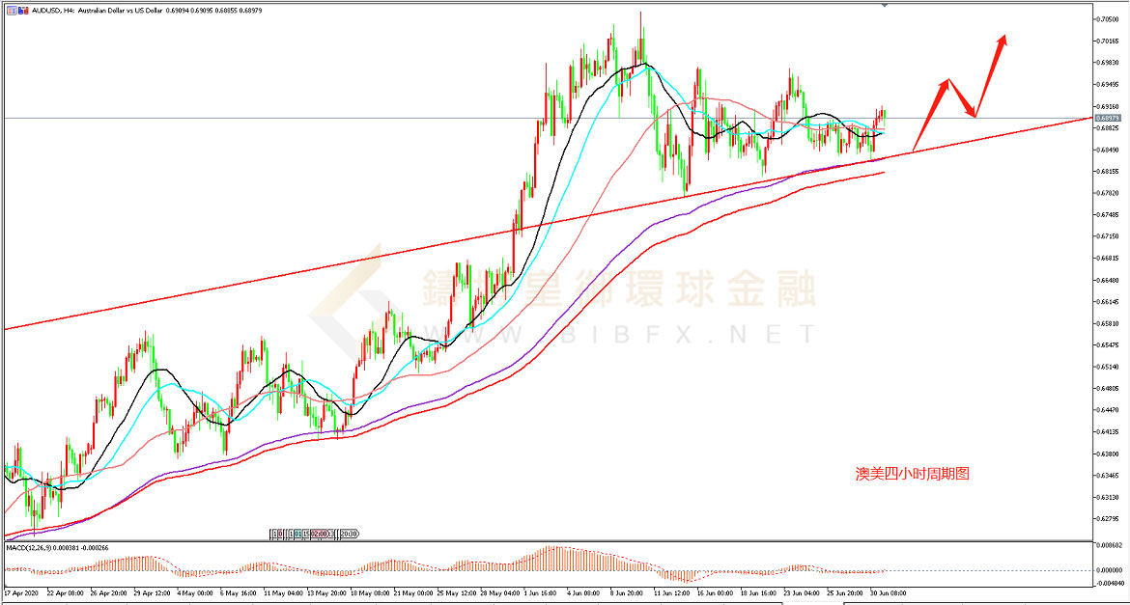The height and width of the screenshot is (605, 1130).
Task: Select the red 澳美四小时周期图 text label
Action: coord(912,474)
